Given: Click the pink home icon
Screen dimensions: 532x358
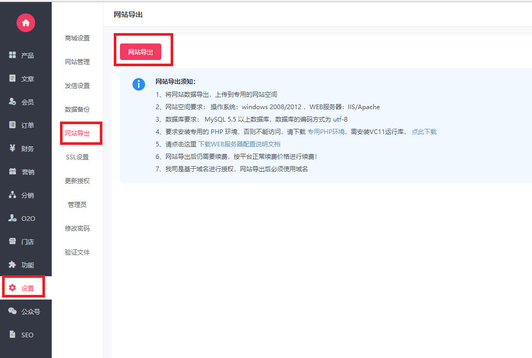Looking at the screenshot, I should [x=26, y=23].
